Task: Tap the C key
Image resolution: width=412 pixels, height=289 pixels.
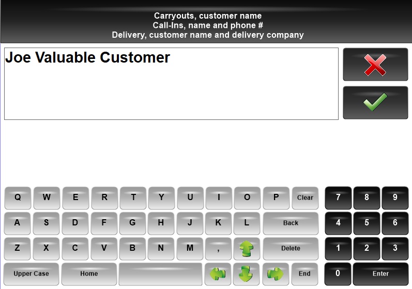Action: coord(75,249)
